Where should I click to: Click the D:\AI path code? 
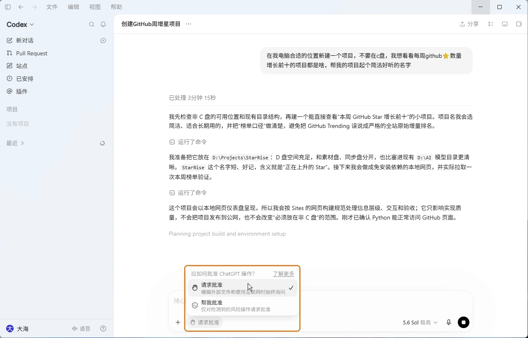pos(424,158)
